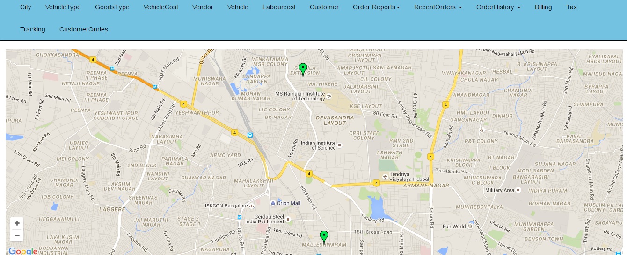Open the Billing menu item
Viewport: 627px width, 255px height.
pyautogui.click(x=543, y=7)
